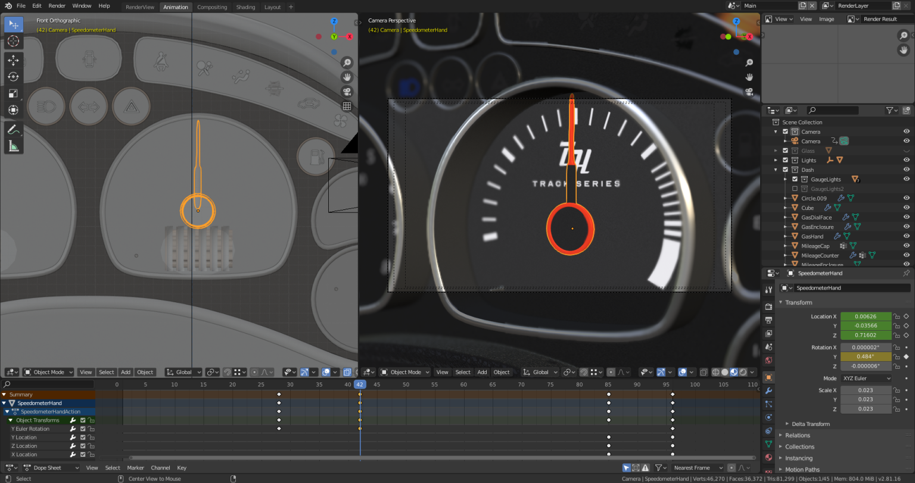This screenshot has height=483, width=915.
Task: Hide the GaugeLights collection with its eye toggle
Action: pos(907,179)
